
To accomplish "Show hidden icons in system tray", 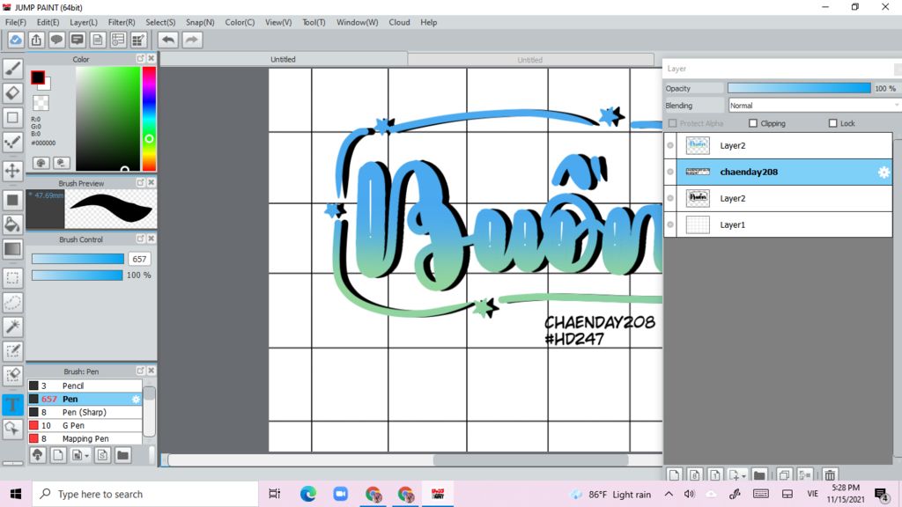I will click(x=669, y=494).
